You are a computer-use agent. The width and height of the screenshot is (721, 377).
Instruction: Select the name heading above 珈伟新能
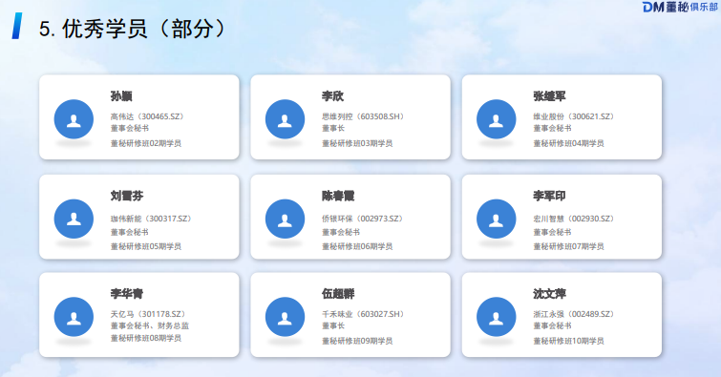[126, 196]
